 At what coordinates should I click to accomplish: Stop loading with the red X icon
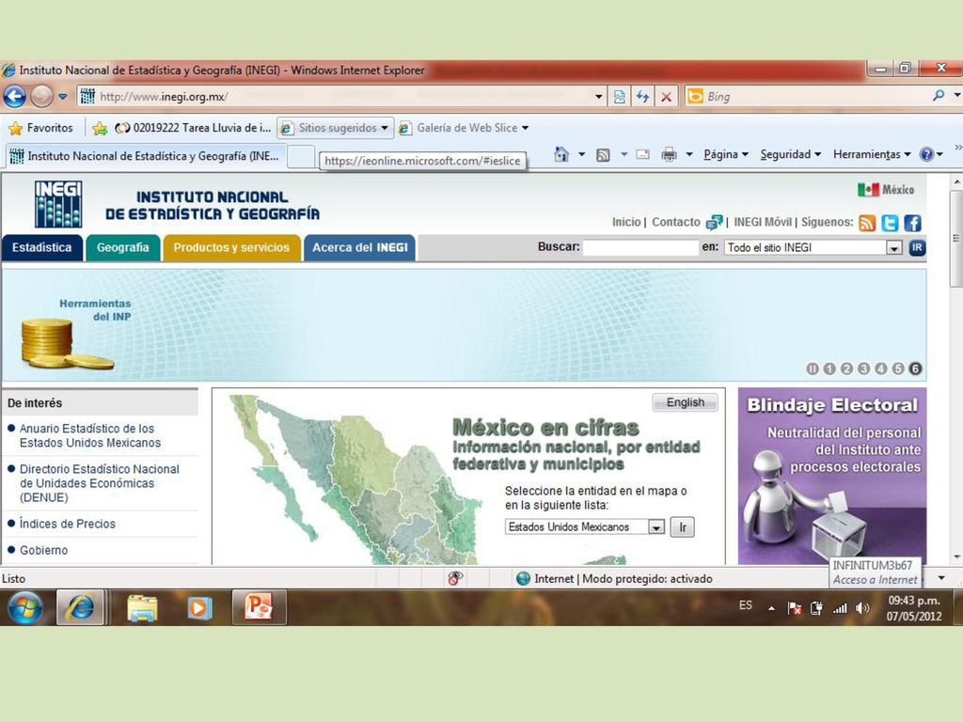point(667,97)
